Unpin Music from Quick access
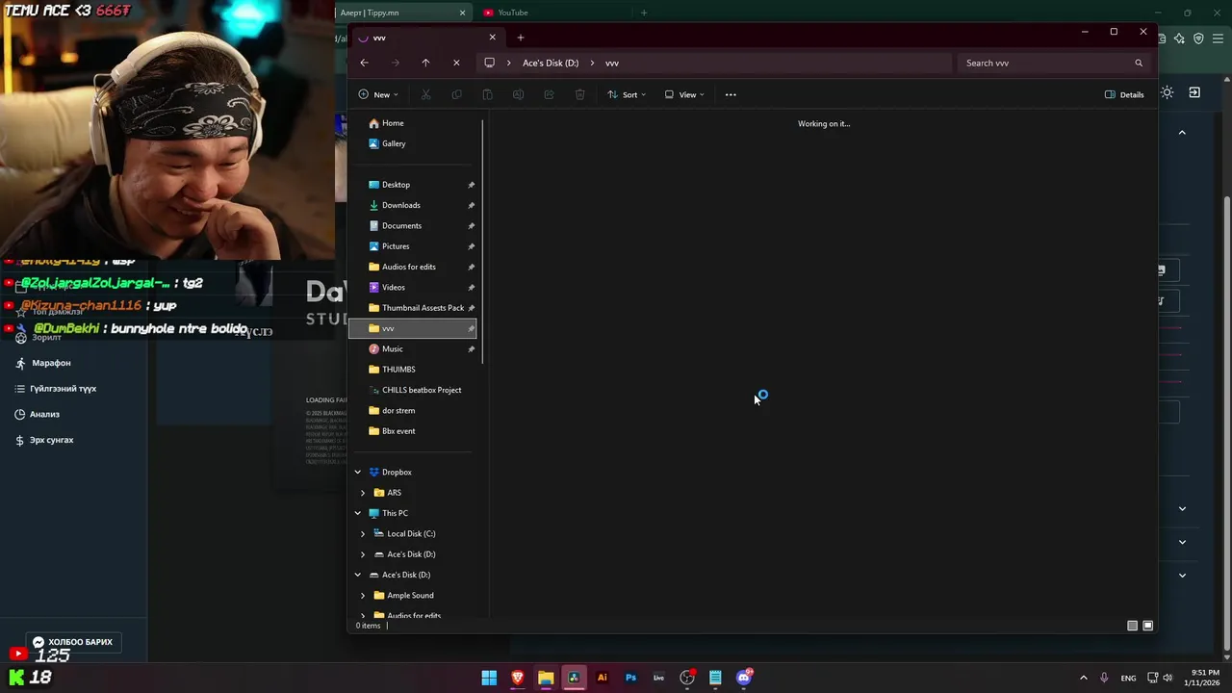Screen dimensions: 1232x693 pos(471,348)
